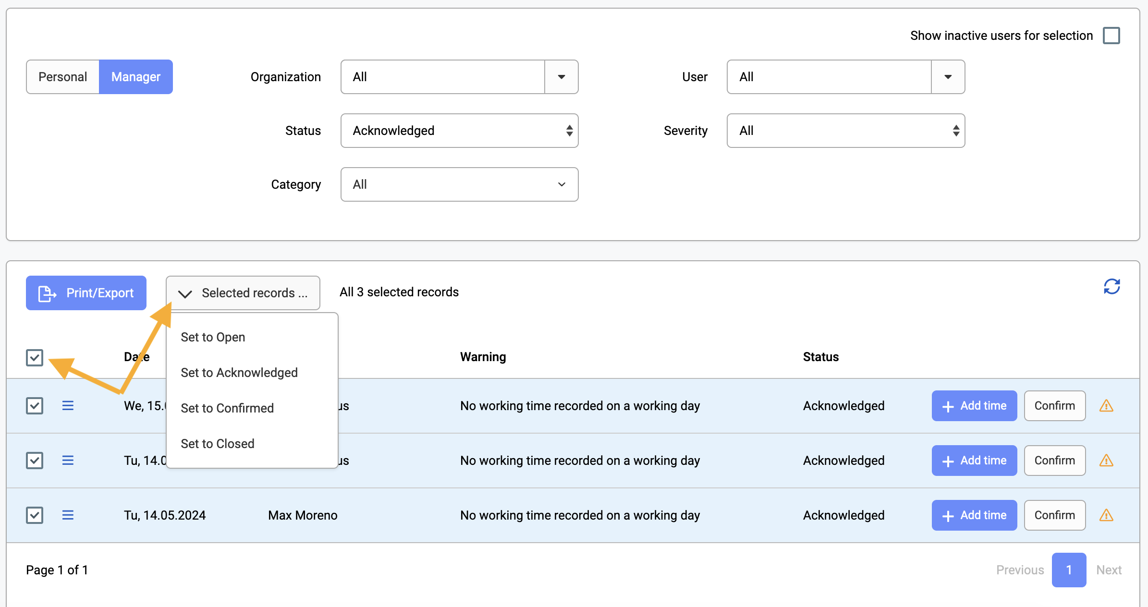Uncheck the We, 15 row checkbox
The image size is (1148, 607).
(x=35, y=406)
